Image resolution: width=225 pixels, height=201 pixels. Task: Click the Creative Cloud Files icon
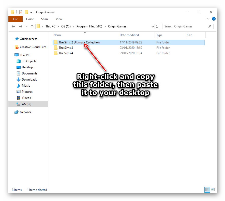[x=17, y=47]
